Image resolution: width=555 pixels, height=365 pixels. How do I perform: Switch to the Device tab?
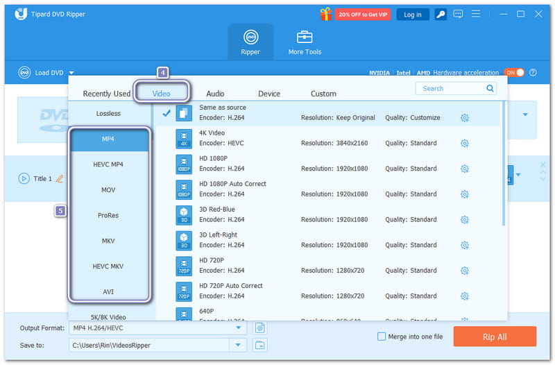tap(269, 94)
